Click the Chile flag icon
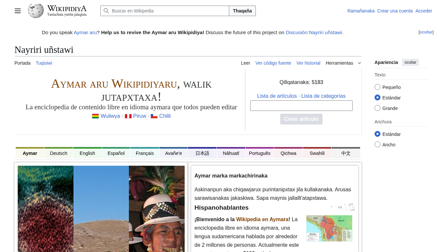This screenshot has height=252, width=448. (154, 116)
